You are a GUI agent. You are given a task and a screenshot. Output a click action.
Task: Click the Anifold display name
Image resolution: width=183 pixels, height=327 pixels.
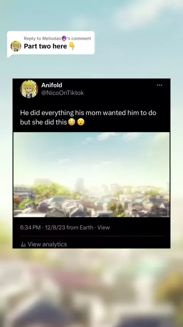[52, 85]
